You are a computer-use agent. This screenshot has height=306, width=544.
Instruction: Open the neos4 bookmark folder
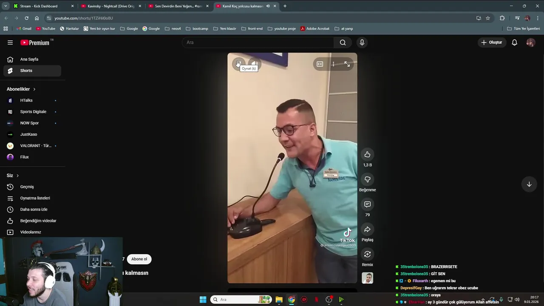pos(173,28)
